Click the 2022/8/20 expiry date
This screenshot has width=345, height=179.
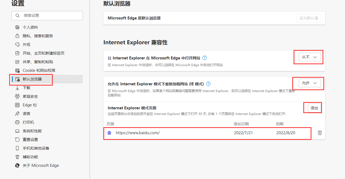tap(286, 133)
